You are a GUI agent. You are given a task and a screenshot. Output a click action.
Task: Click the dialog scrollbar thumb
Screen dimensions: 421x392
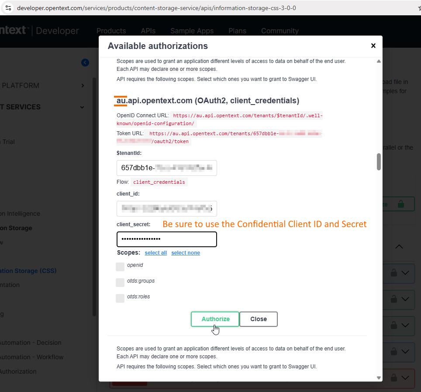[x=379, y=162]
